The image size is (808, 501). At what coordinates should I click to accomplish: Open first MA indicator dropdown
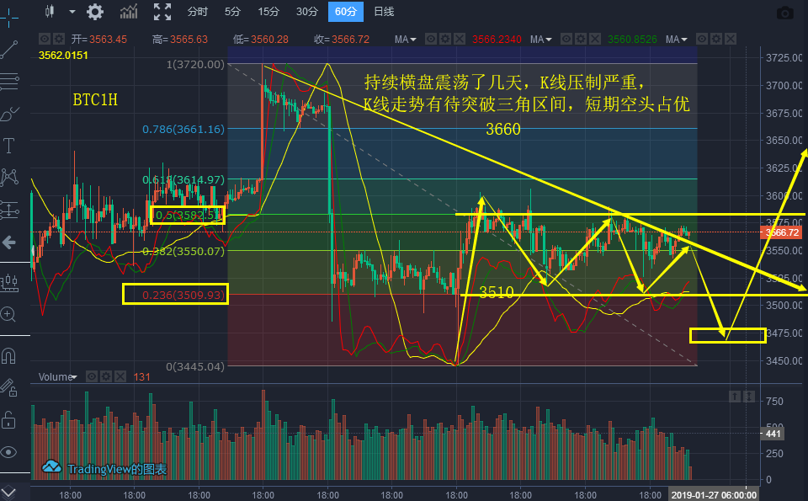pos(406,40)
